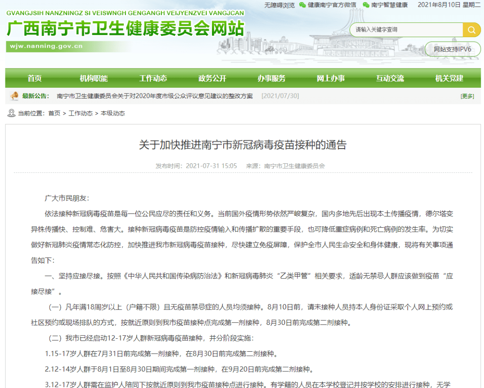Open the 机构职能 navigation menu
This screenshot has width=484, height=388.
94,78
